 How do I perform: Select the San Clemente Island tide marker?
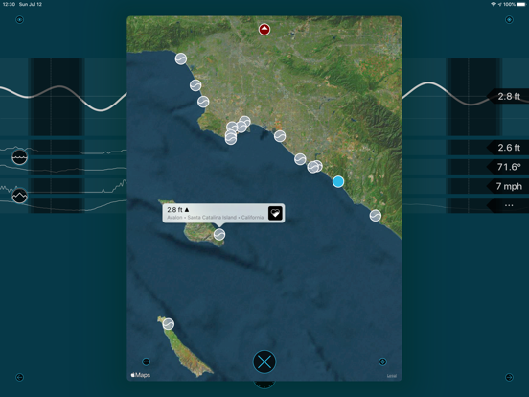(169, 324)
